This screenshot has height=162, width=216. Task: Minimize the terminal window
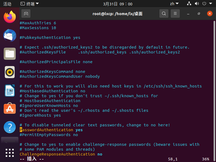[188, 14]
